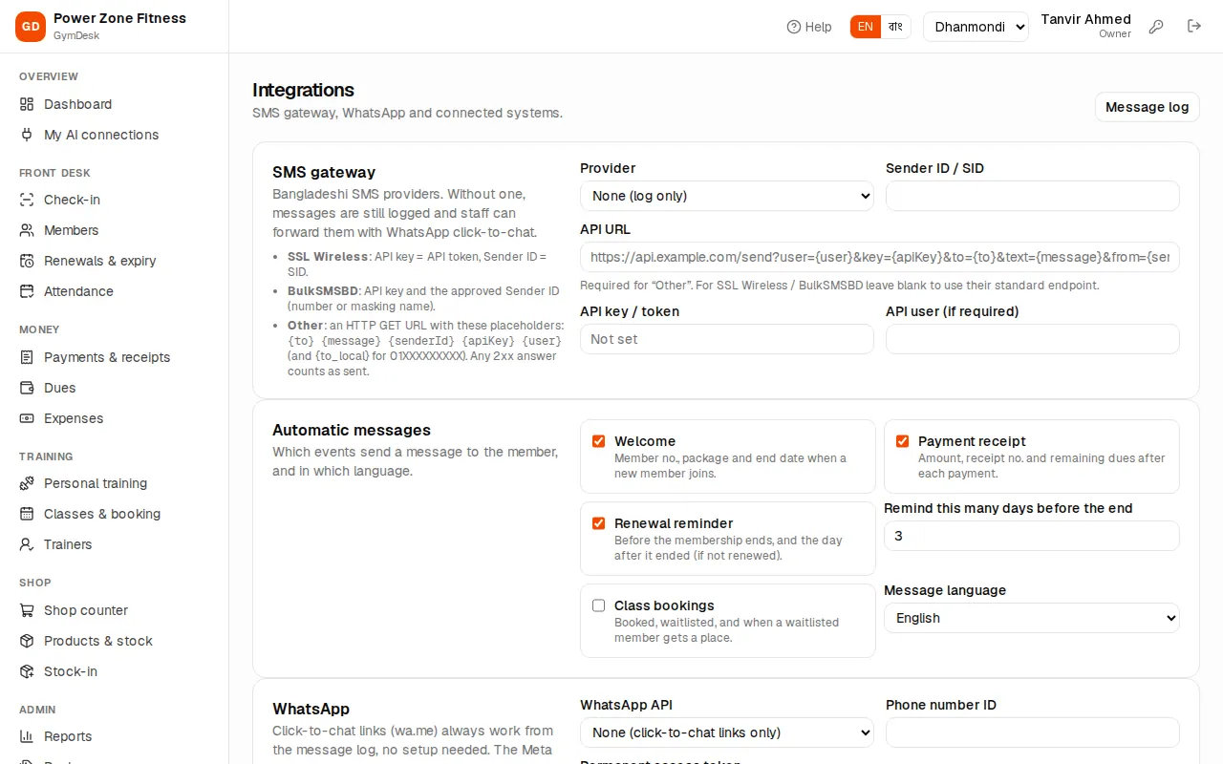Click the chart icon beside Reports
The image size is (1223, 764).
[x=27, y=736]
